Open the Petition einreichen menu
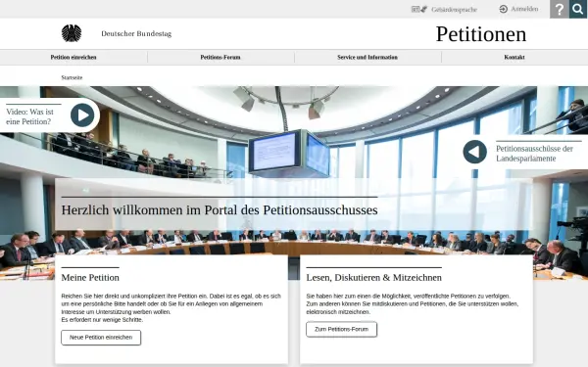 [73, 58]
